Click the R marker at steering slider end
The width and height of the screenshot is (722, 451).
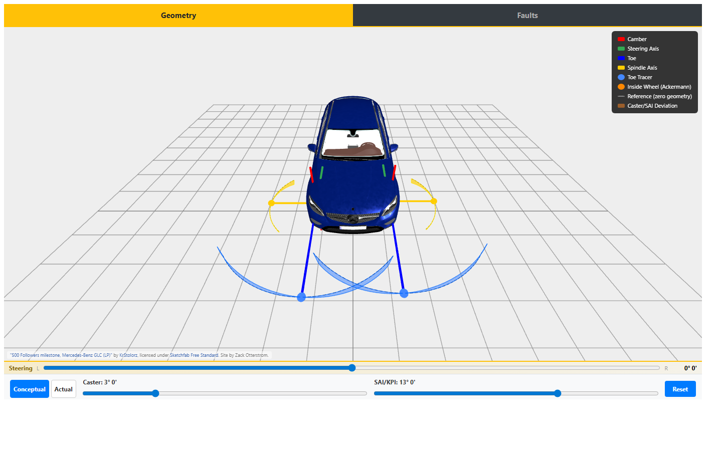(666, 368)
